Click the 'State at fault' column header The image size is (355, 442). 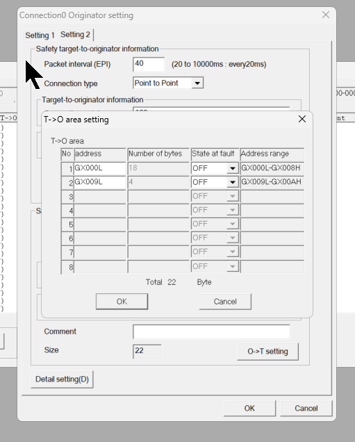point(215,154)
